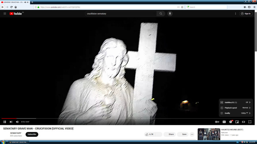Open the SEMATARY channel name link
Image resolution: width=257 pixels, height=144 pixels.
coord(16,133)
